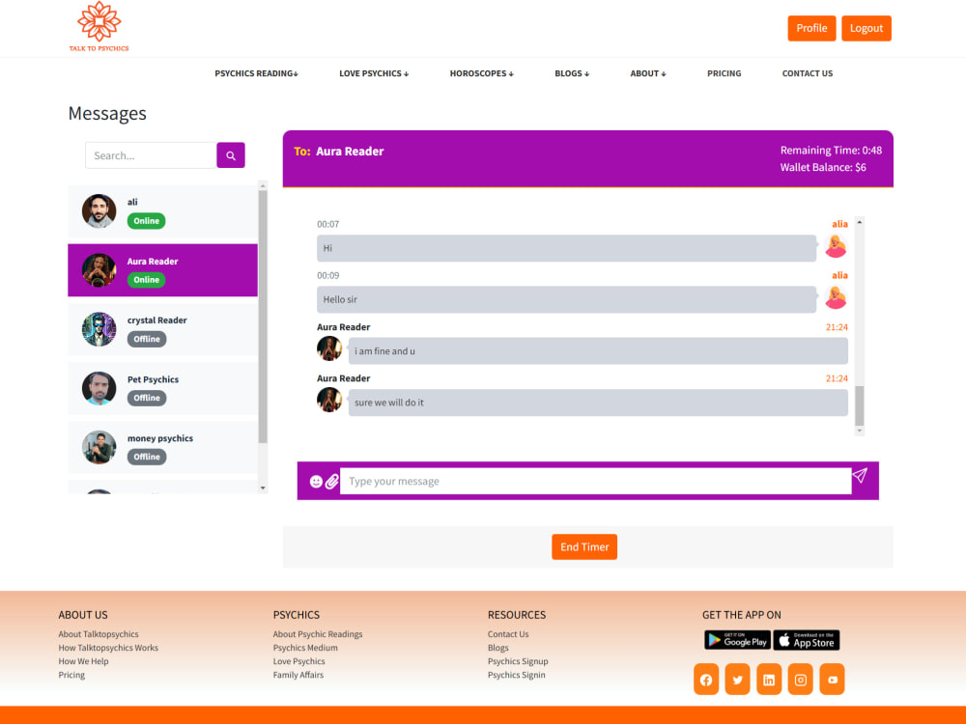Click money psychics avatar

point(99,447)
